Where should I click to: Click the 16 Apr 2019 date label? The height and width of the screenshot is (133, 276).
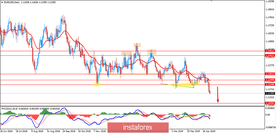tap(209, 131)
